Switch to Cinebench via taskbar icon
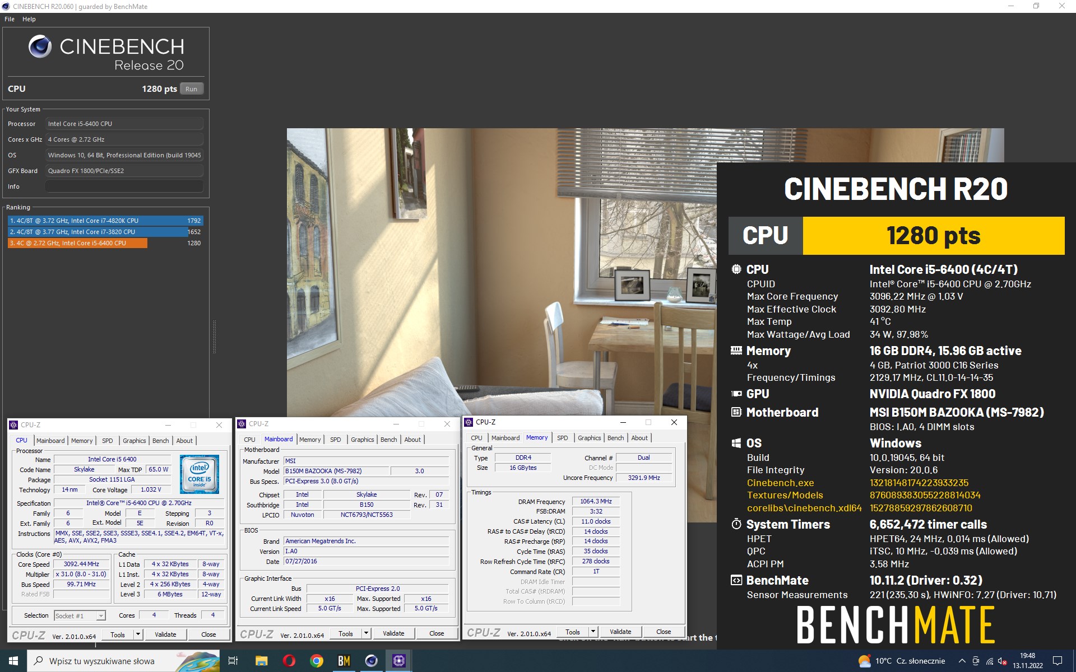1076x672 pixels. pyautogui.click(x=371, y=661)
